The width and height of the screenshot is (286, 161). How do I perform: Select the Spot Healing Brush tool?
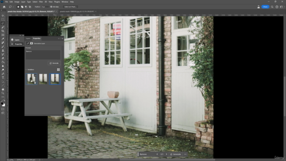pyautogui.click(x=3, y=43)
